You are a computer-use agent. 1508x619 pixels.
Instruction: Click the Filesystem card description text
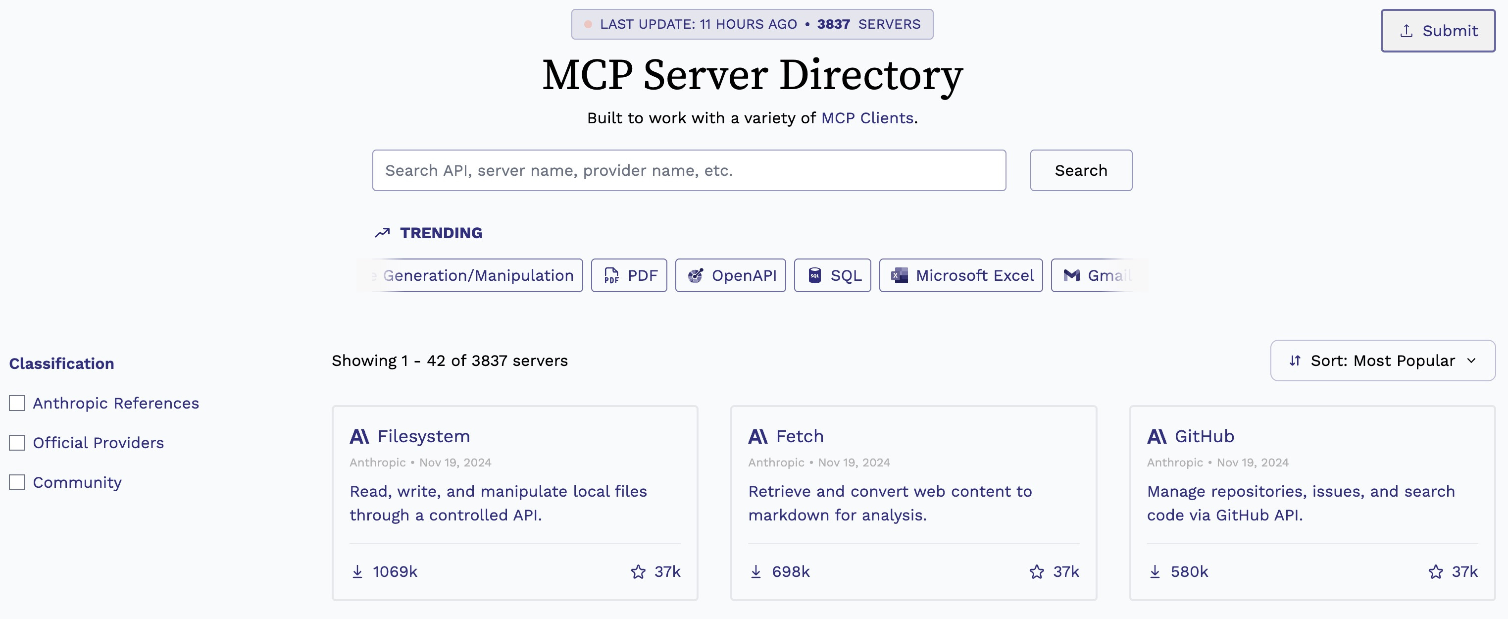click(498, 503)
